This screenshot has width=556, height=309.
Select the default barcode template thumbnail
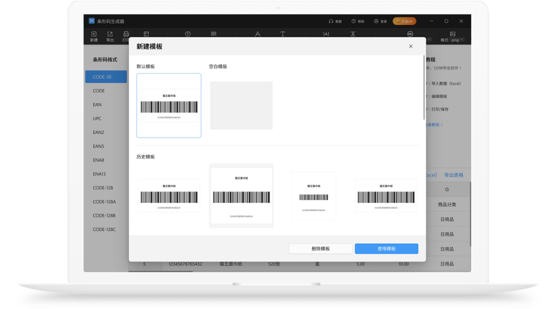click(x=169, y=106)
